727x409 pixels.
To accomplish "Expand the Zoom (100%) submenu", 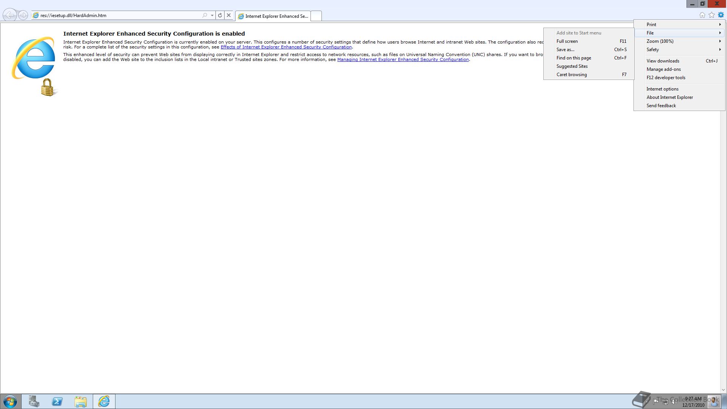I will 679,41.
